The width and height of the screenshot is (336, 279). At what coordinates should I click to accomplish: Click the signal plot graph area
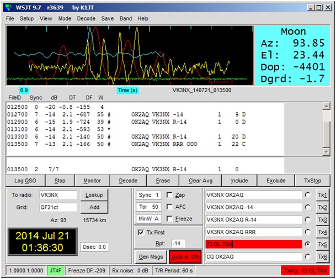click(130, 55)
